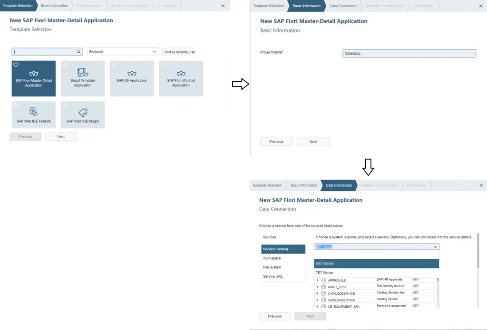Mark SAP Fiori Worklist Application as favorite
This screenshot has width=487, height=330.
(x=163, y=65)
